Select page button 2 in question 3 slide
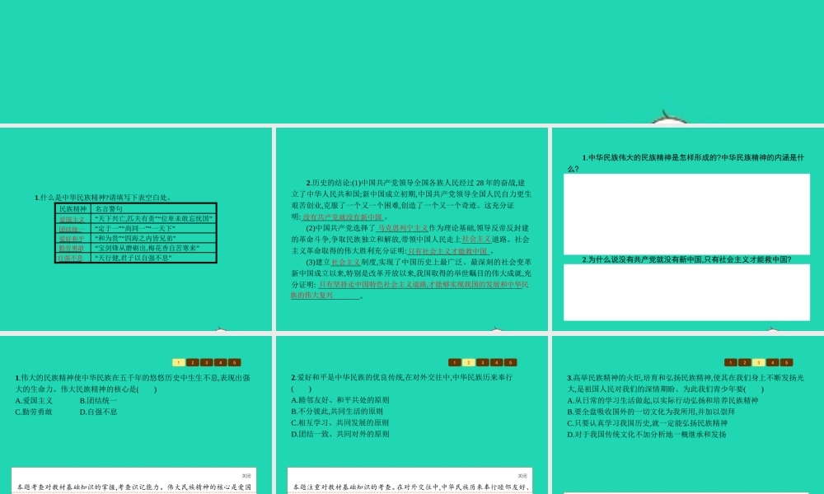 point(745,362)
